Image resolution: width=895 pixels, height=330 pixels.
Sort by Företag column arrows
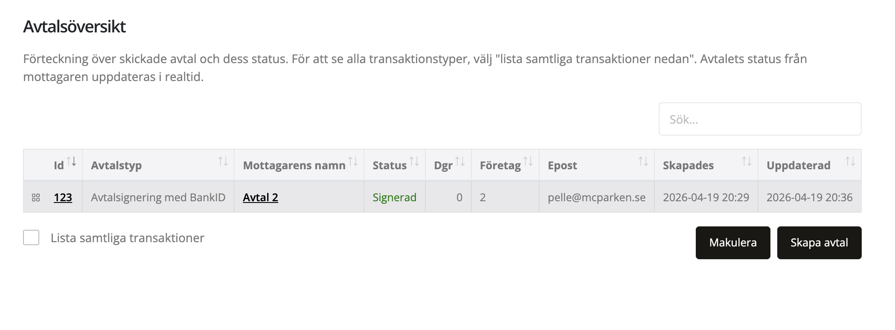pyautogui.click(x=528, y=162)
